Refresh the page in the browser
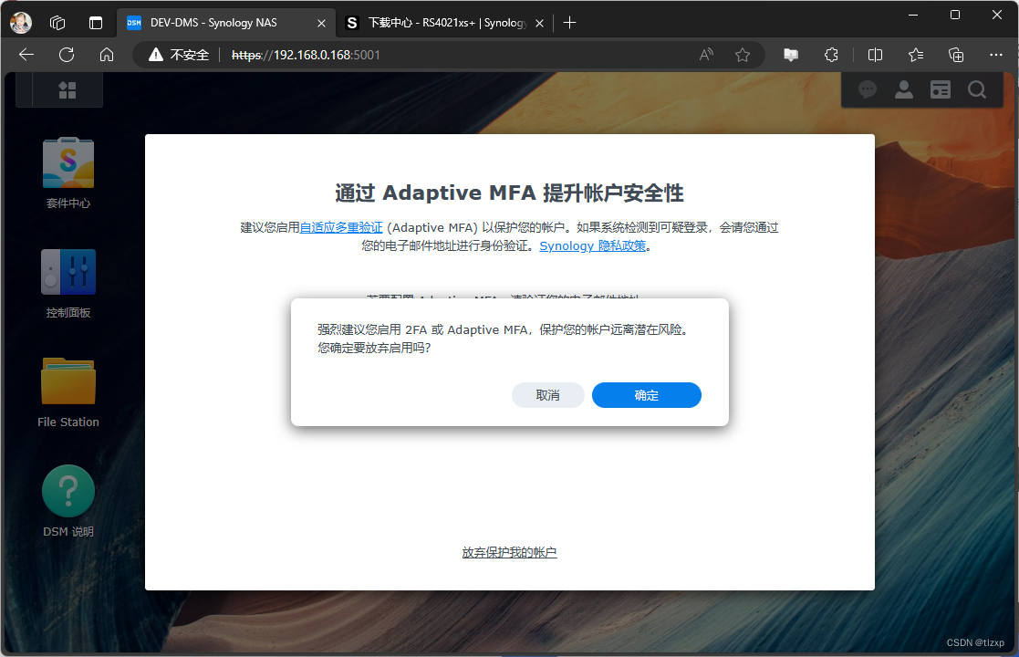The width and height of the screenshot is (1019, 657). [x=67, y=55]
